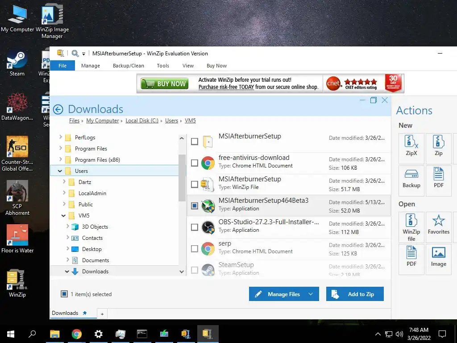Open the Manage ribbon tab
Screen dimensions: 457x343
coord(91,66)
